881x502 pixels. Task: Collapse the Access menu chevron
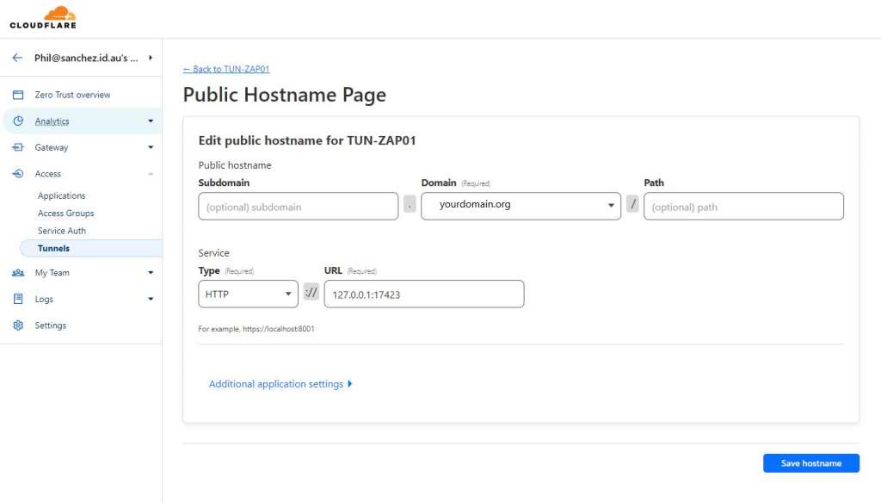pos(151,174)
